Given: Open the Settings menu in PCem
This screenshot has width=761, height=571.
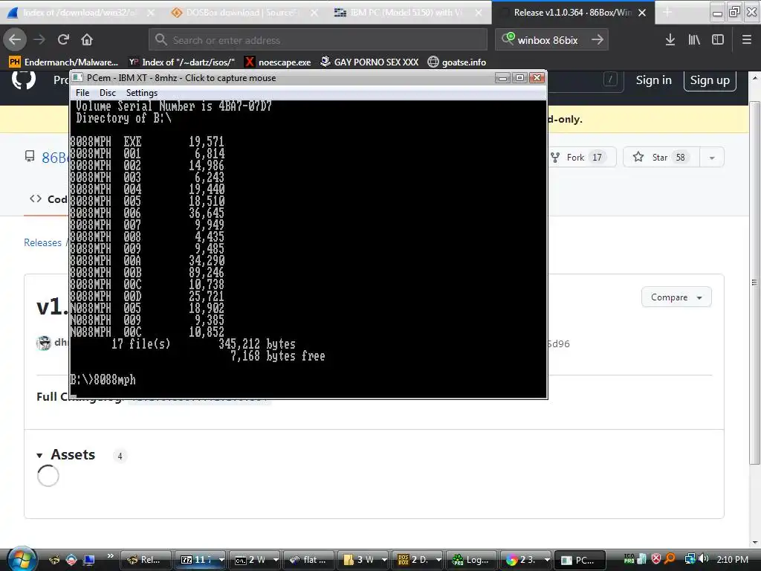Looking at the screenshot, I should [142, 93].
